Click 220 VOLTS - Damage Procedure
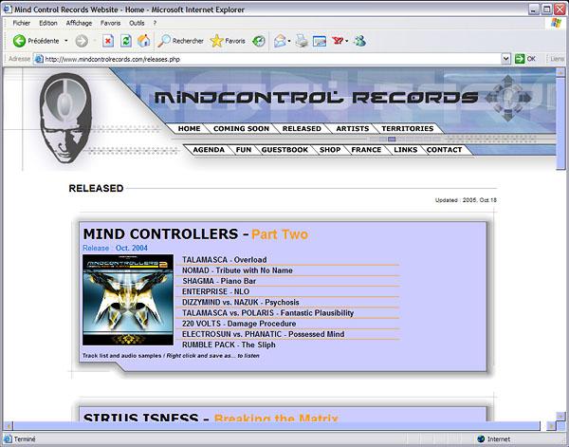The height and width of the screenshot is (447, 569). (239, 324)
